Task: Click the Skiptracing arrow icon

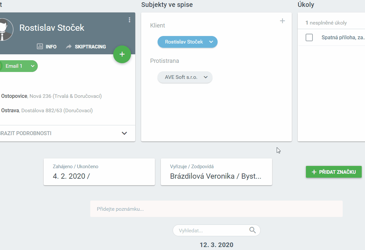Action: click(x=69, y=46)
